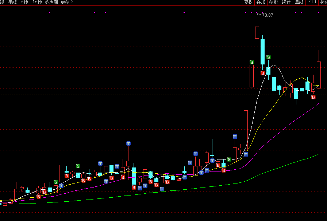
Task: Click the orange dashed horizontal price line
Action: 163,95
